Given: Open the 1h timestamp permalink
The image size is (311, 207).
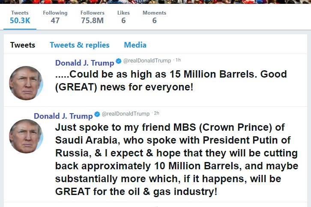Looking at the screenshot, I should (178, 60).
